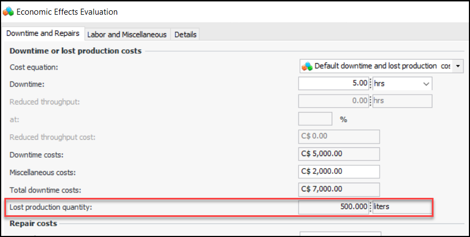Select the Reduced throughput value field
Screen dimensions: 470x237
334,101
